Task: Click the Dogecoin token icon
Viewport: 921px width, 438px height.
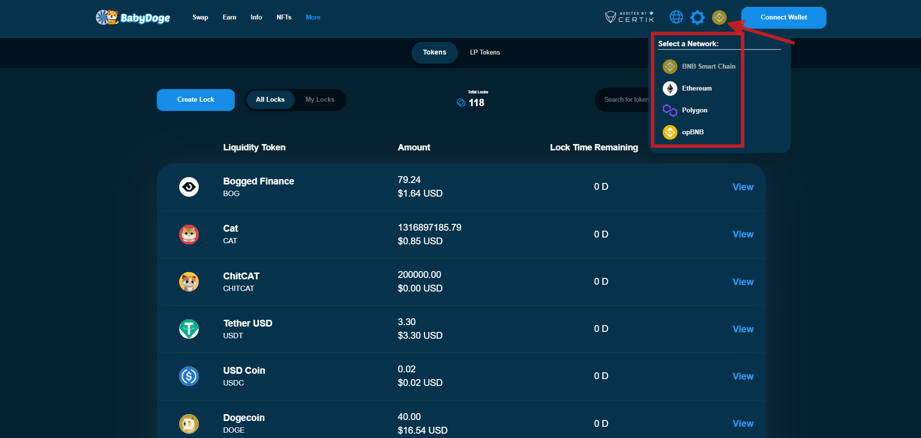Action: [x=189, y=423]
